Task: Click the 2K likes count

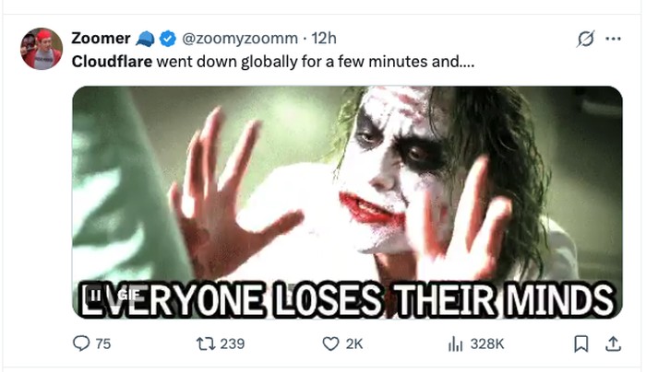Action: tap(354, 343)
